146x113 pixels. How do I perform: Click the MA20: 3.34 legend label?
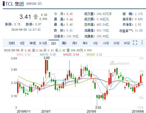pos(71,54)
